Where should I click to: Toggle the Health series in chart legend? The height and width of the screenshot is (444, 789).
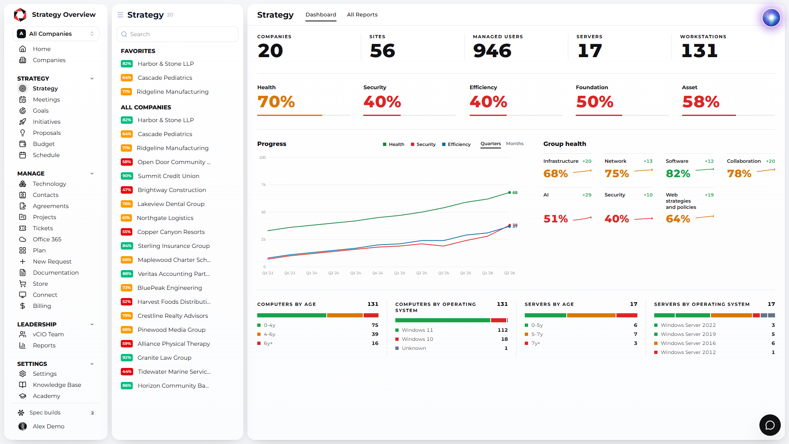coord(394,144)
